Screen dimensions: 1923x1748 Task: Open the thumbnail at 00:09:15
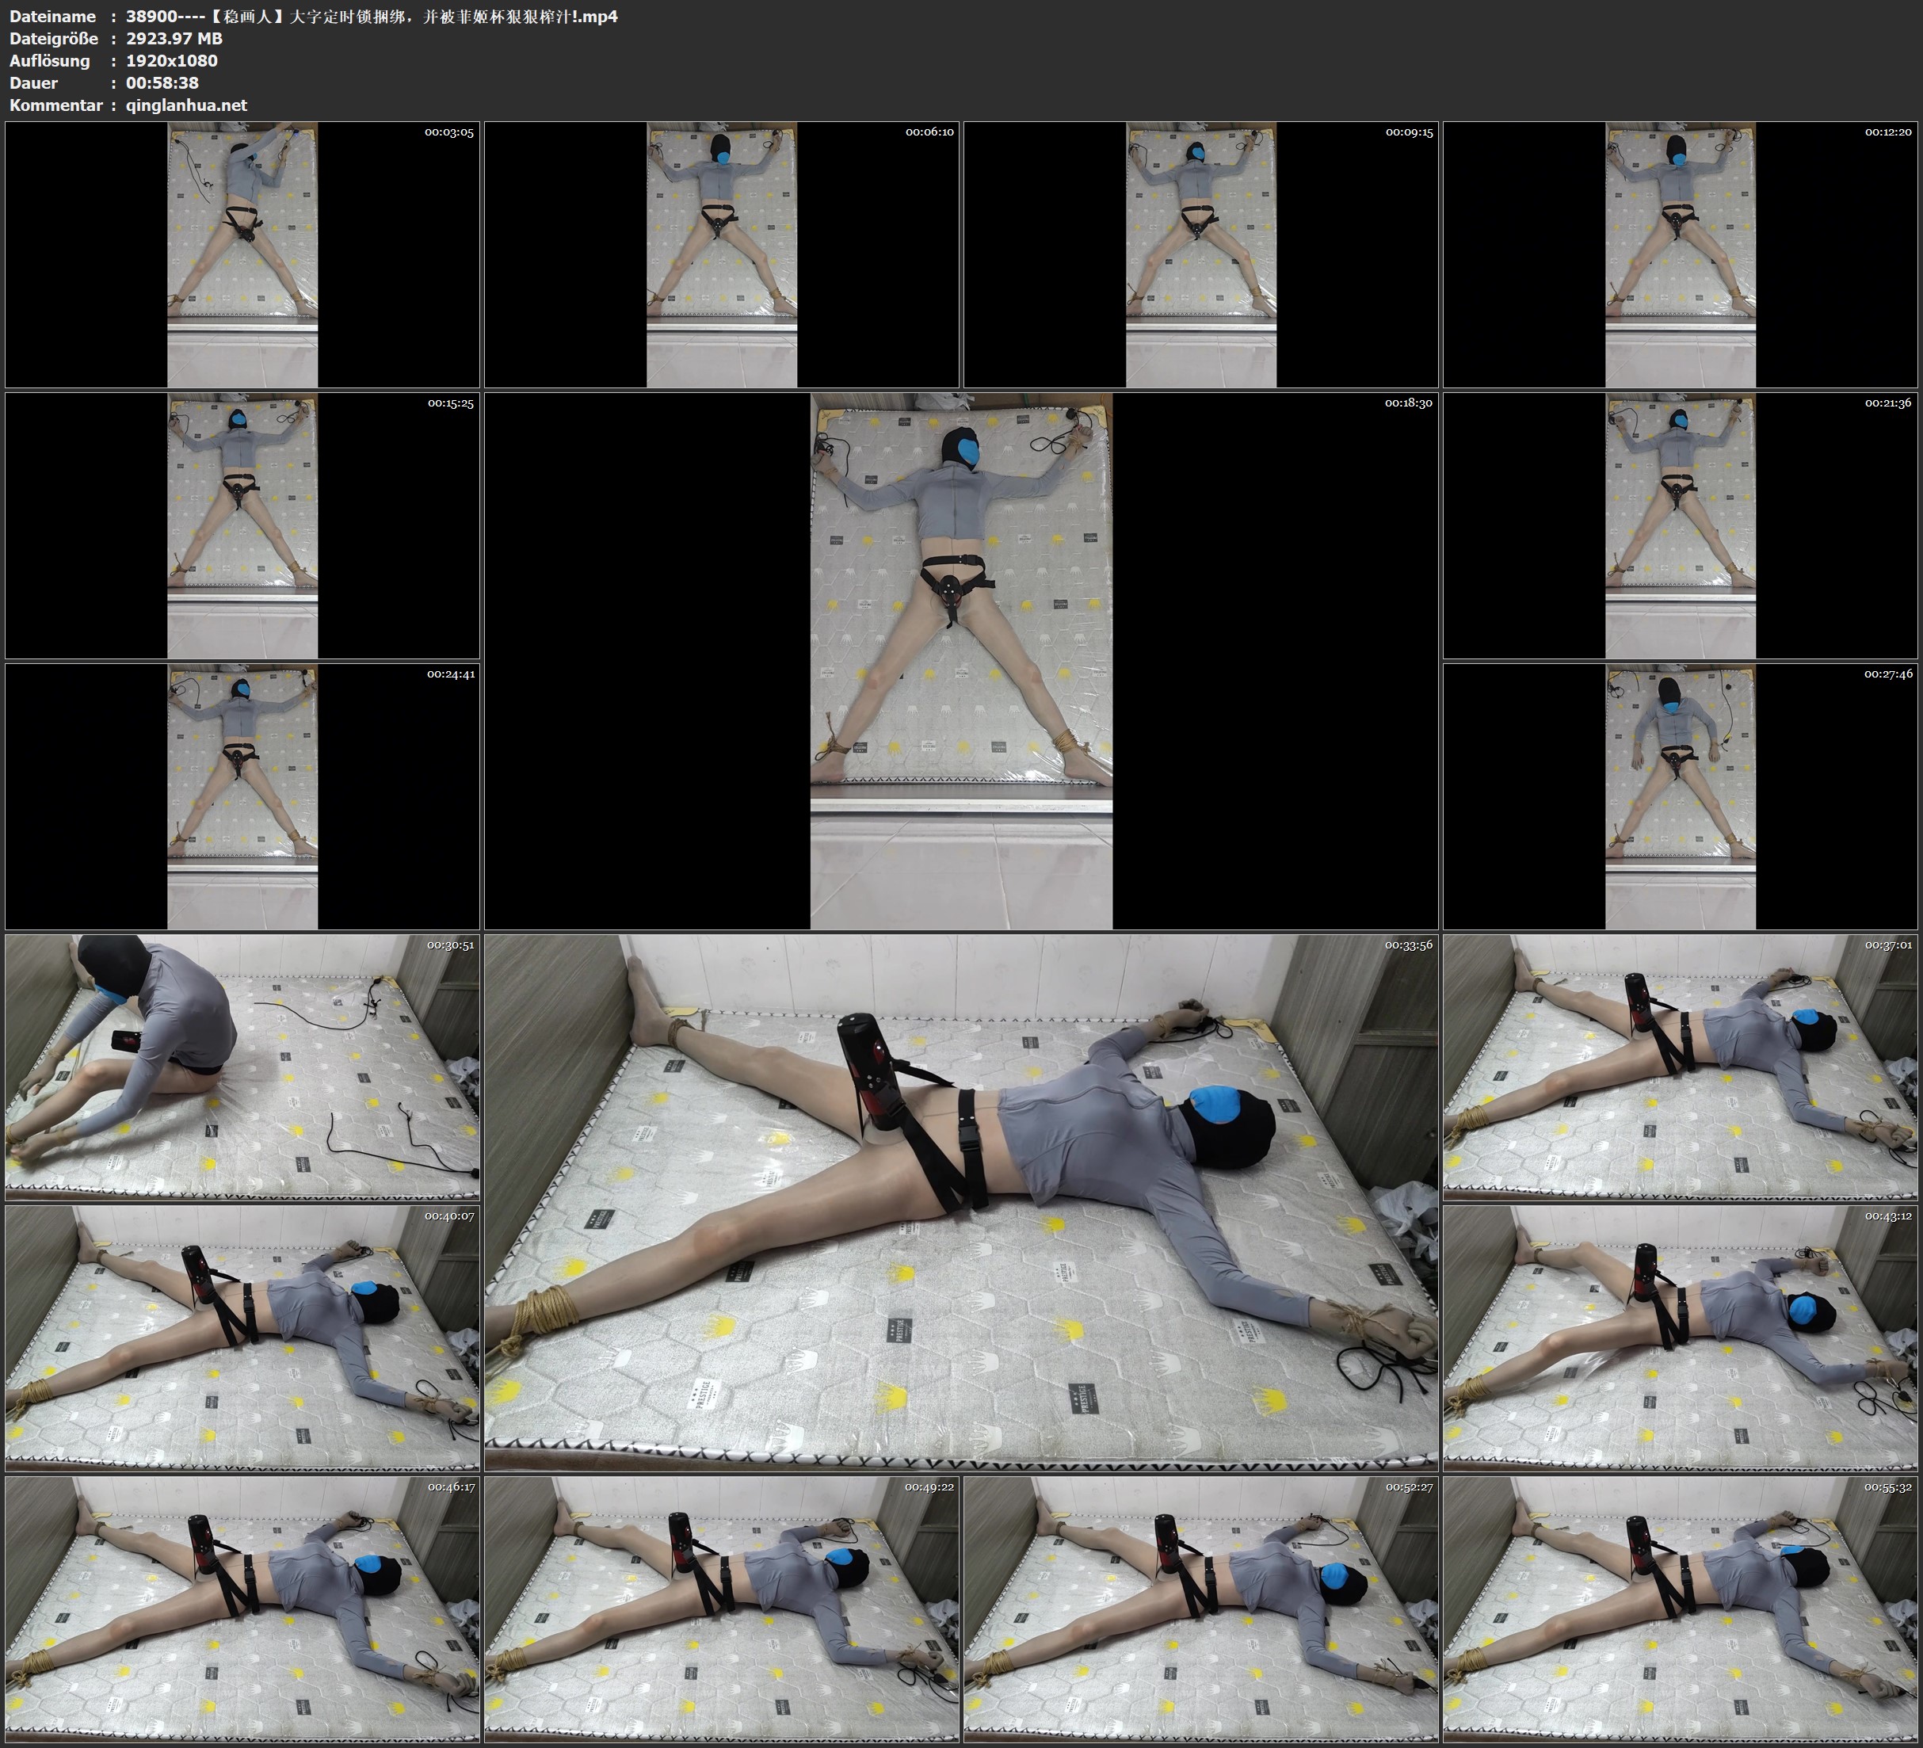pos(1201,254)
